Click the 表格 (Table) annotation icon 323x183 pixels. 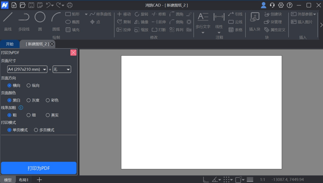coord(235,30)
